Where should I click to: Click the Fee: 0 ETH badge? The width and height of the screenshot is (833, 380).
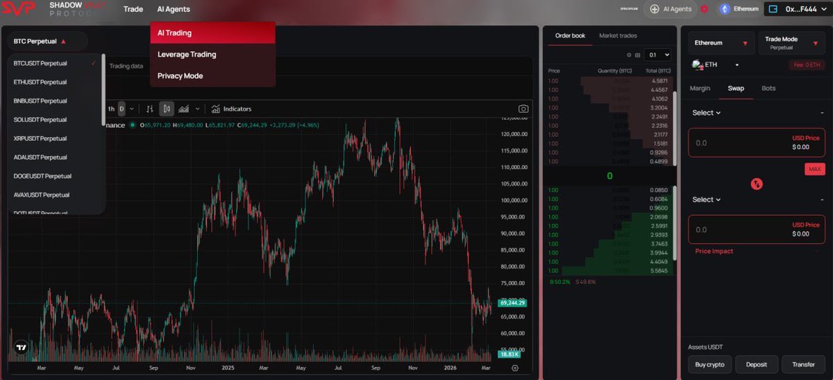(x=807, y=65)
